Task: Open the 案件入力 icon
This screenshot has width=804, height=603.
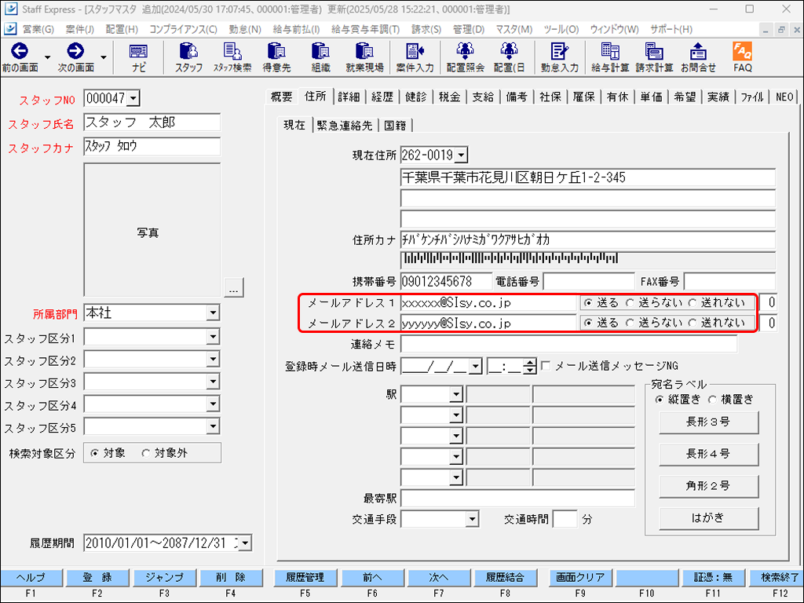Action: 415,57
